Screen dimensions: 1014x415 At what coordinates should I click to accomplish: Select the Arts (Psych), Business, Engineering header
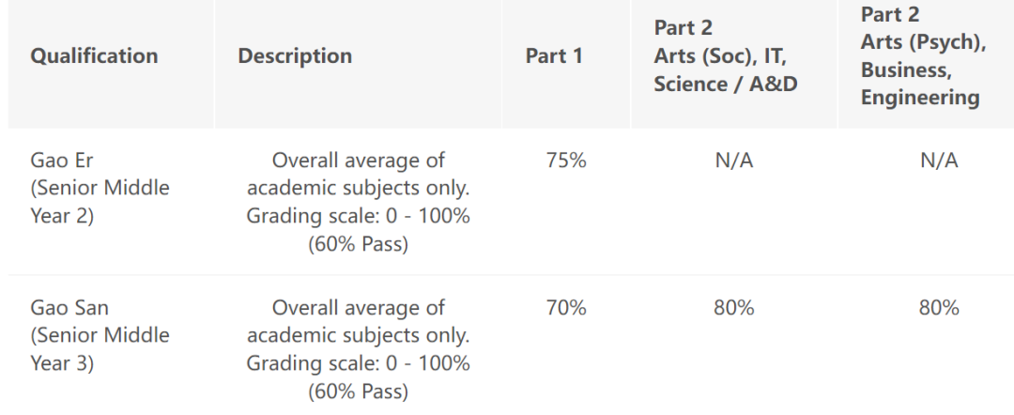[922, 56]
